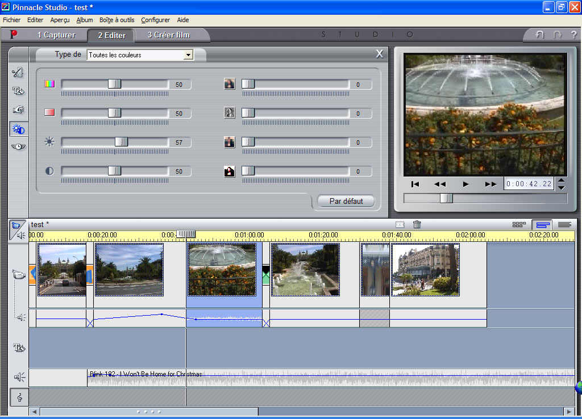Viewport: 582px width, 419px height.
Task: Click the trash can delete clip icon
Action: pyautogui.click(x=417, y=224)
